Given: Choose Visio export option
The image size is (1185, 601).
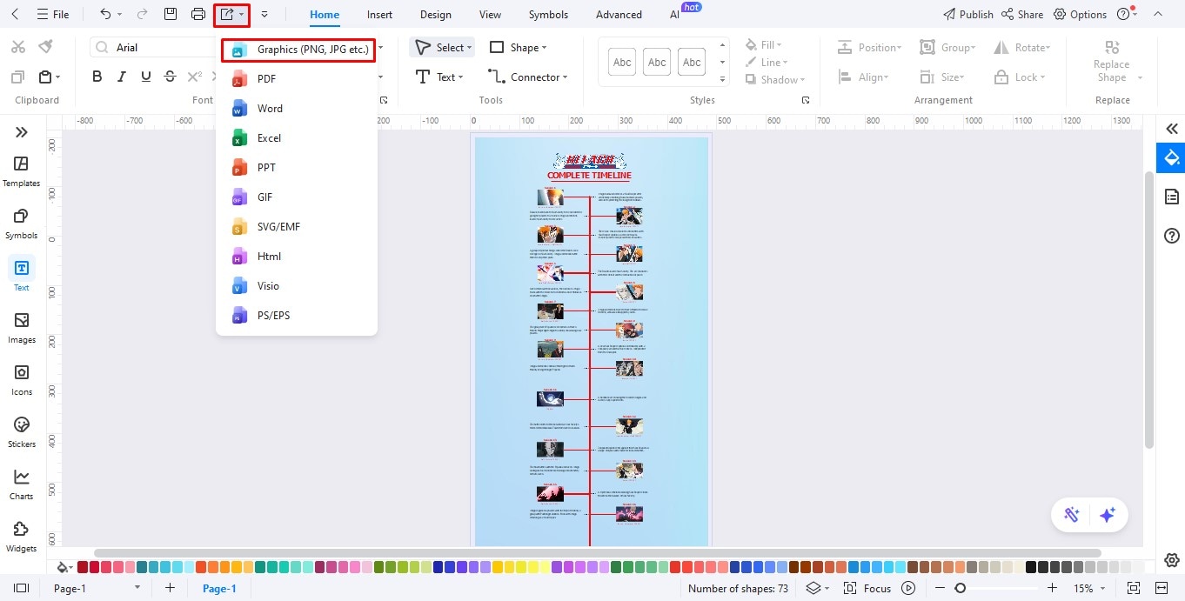Looking at the screenshot, I should coord(296,285).
